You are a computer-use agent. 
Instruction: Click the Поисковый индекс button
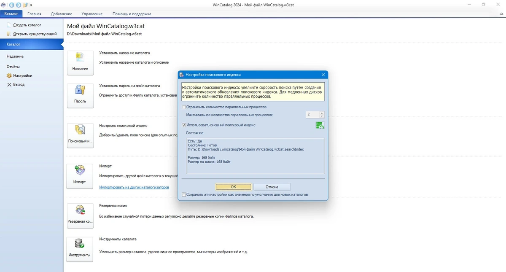80,136
